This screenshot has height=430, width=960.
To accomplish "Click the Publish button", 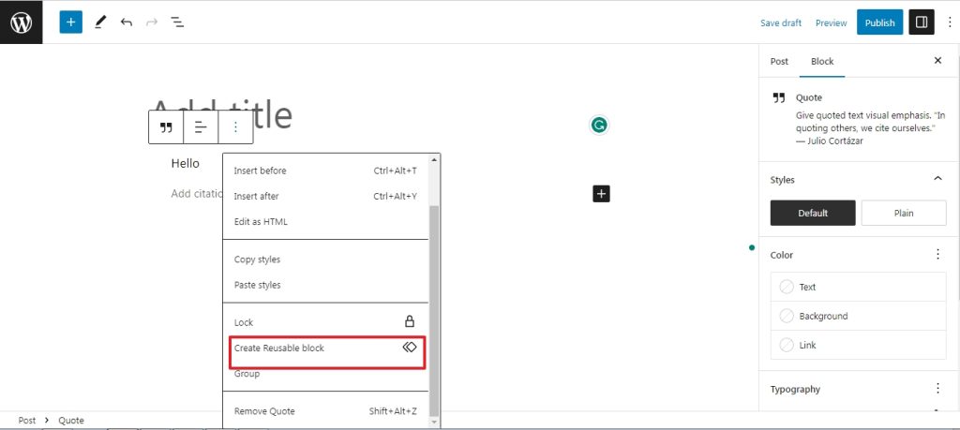I will (879, 22).
